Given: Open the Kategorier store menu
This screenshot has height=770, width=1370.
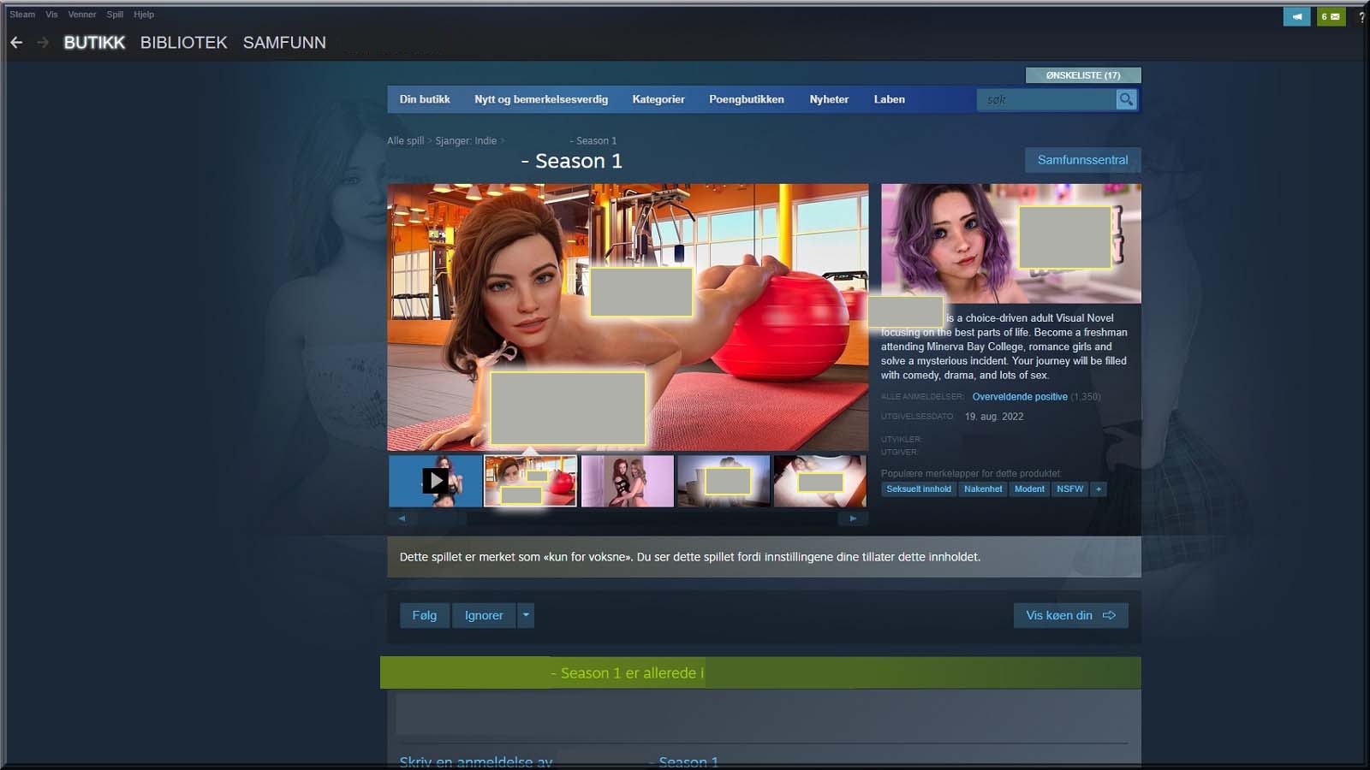Looking at the screenshot, I should pyautogui.click(x=658, y=99).
